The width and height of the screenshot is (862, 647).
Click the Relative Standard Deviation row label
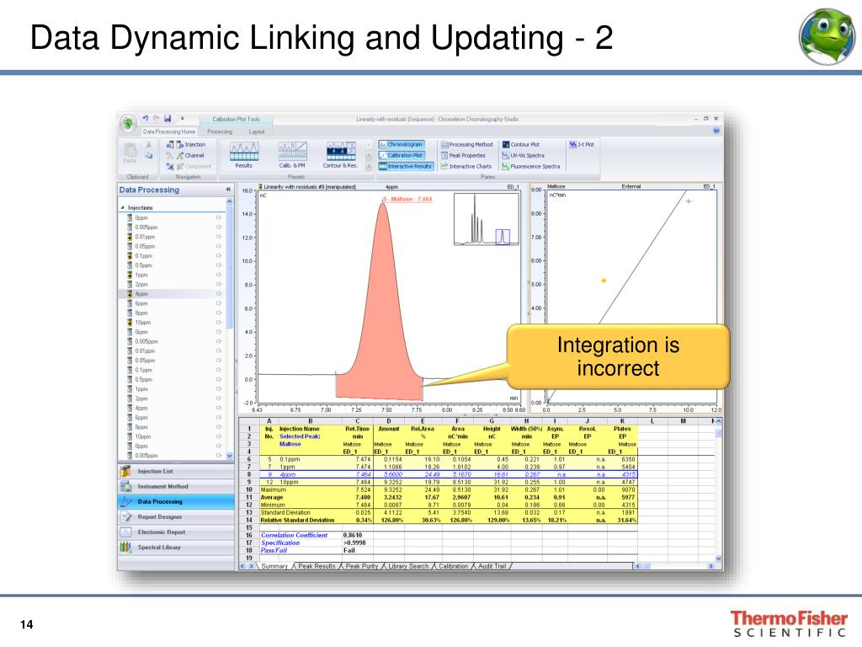point(297,520)
